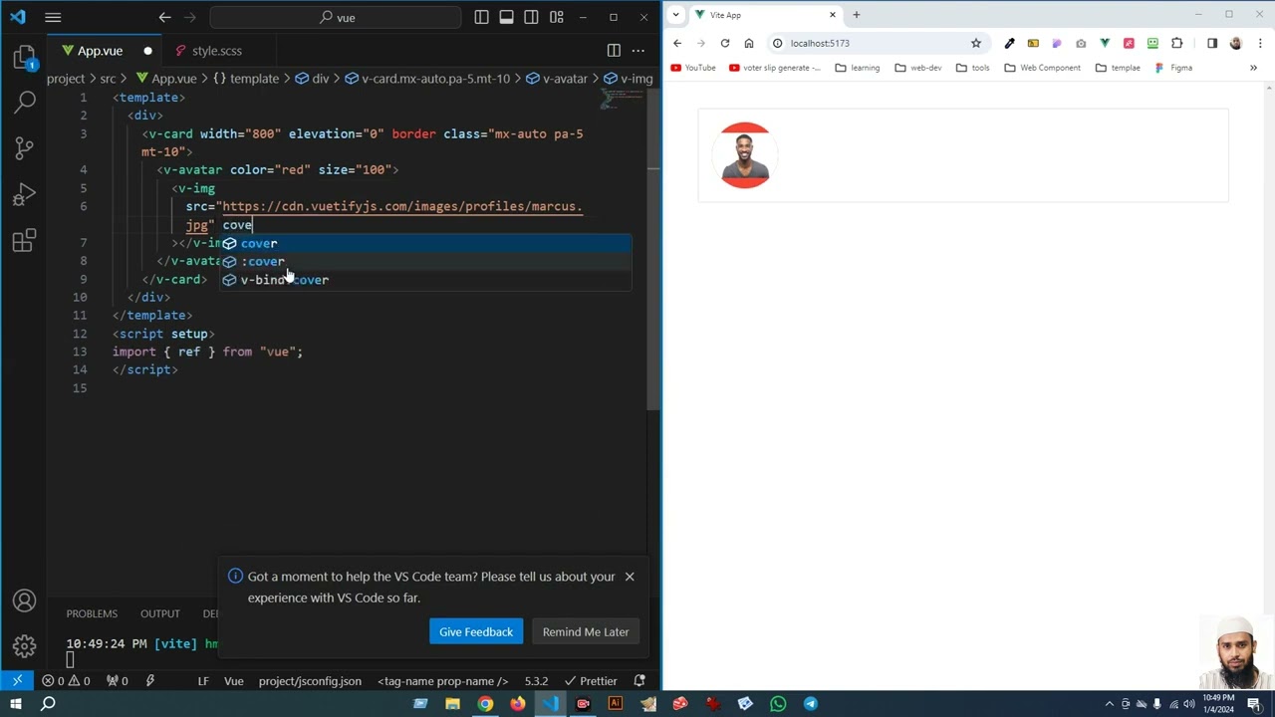Toggle the bottom panel layout icon

(x=507, y=17)
